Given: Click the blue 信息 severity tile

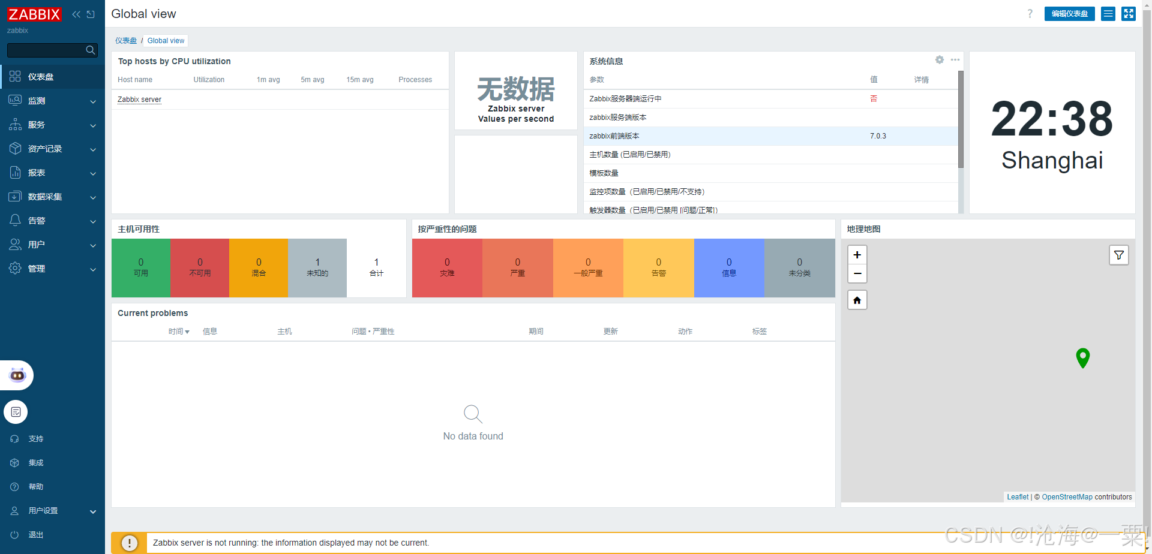Looking at the screenshot, I should [729, 267].
